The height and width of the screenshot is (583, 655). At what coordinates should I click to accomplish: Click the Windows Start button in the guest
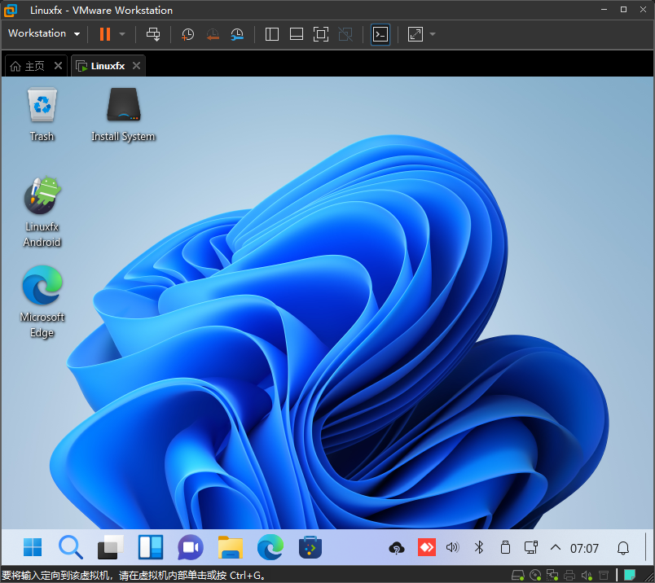click(32, 547)
